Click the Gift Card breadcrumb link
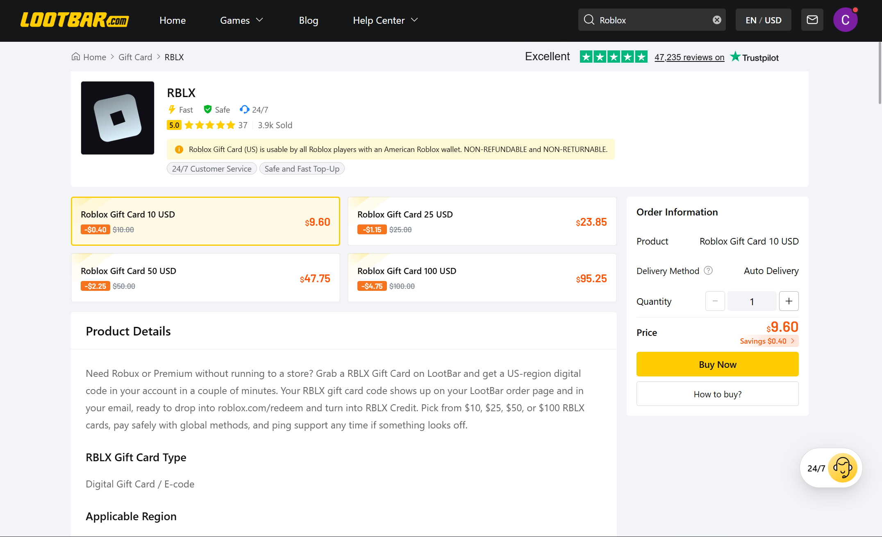Screen dimensions: 882x537 tap(135, 57)
